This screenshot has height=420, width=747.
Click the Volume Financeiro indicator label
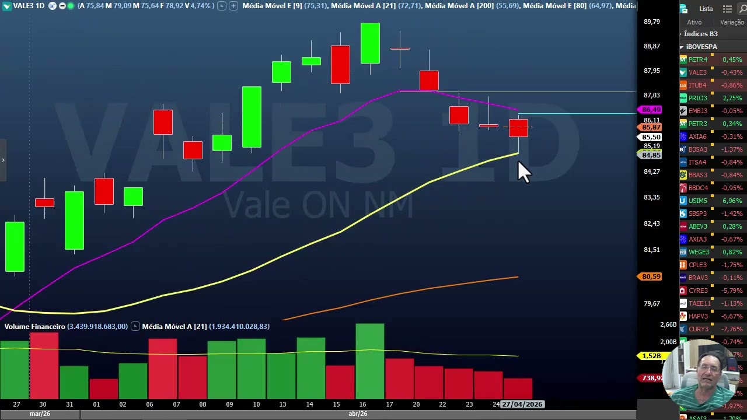point(34,327)
